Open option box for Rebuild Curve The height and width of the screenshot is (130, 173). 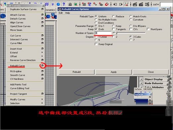[42, 66]
